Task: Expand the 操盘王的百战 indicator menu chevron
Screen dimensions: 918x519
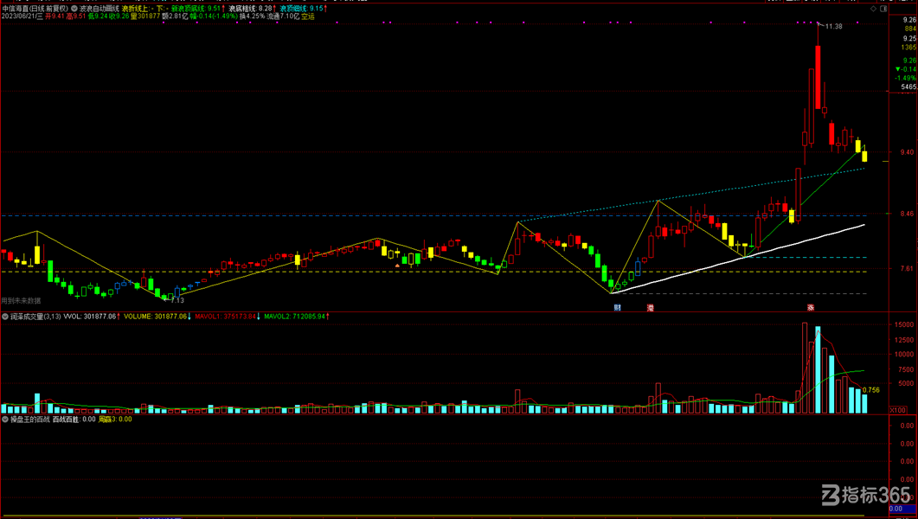Action: click(x=4, y=420)
